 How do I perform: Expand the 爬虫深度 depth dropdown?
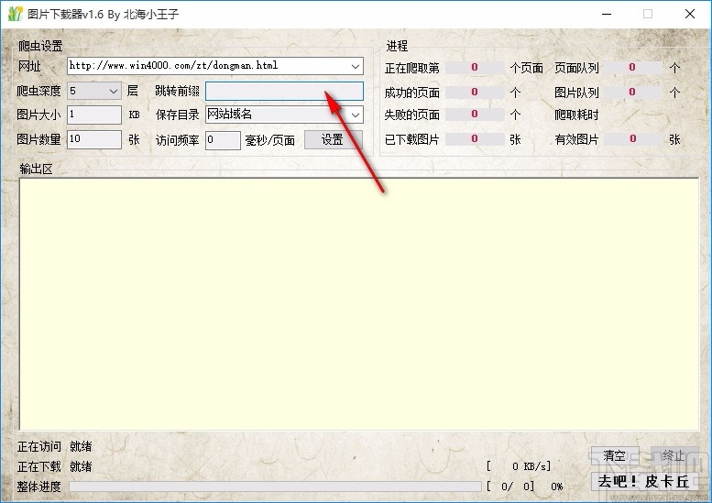coord(114,91)
